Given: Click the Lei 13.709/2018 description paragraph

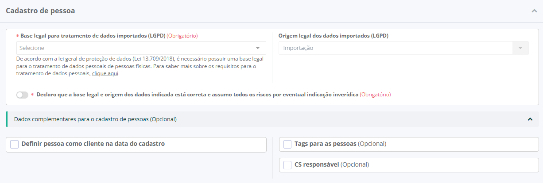Looking at the screenshot, I should 137,66.
